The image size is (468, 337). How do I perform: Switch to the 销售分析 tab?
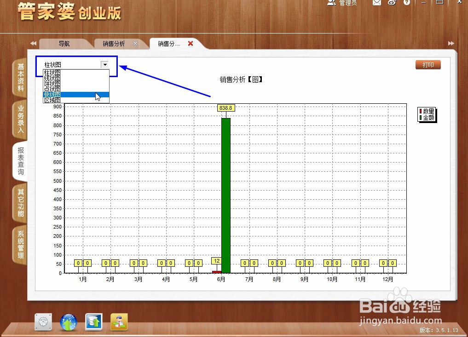coord(114,44)
